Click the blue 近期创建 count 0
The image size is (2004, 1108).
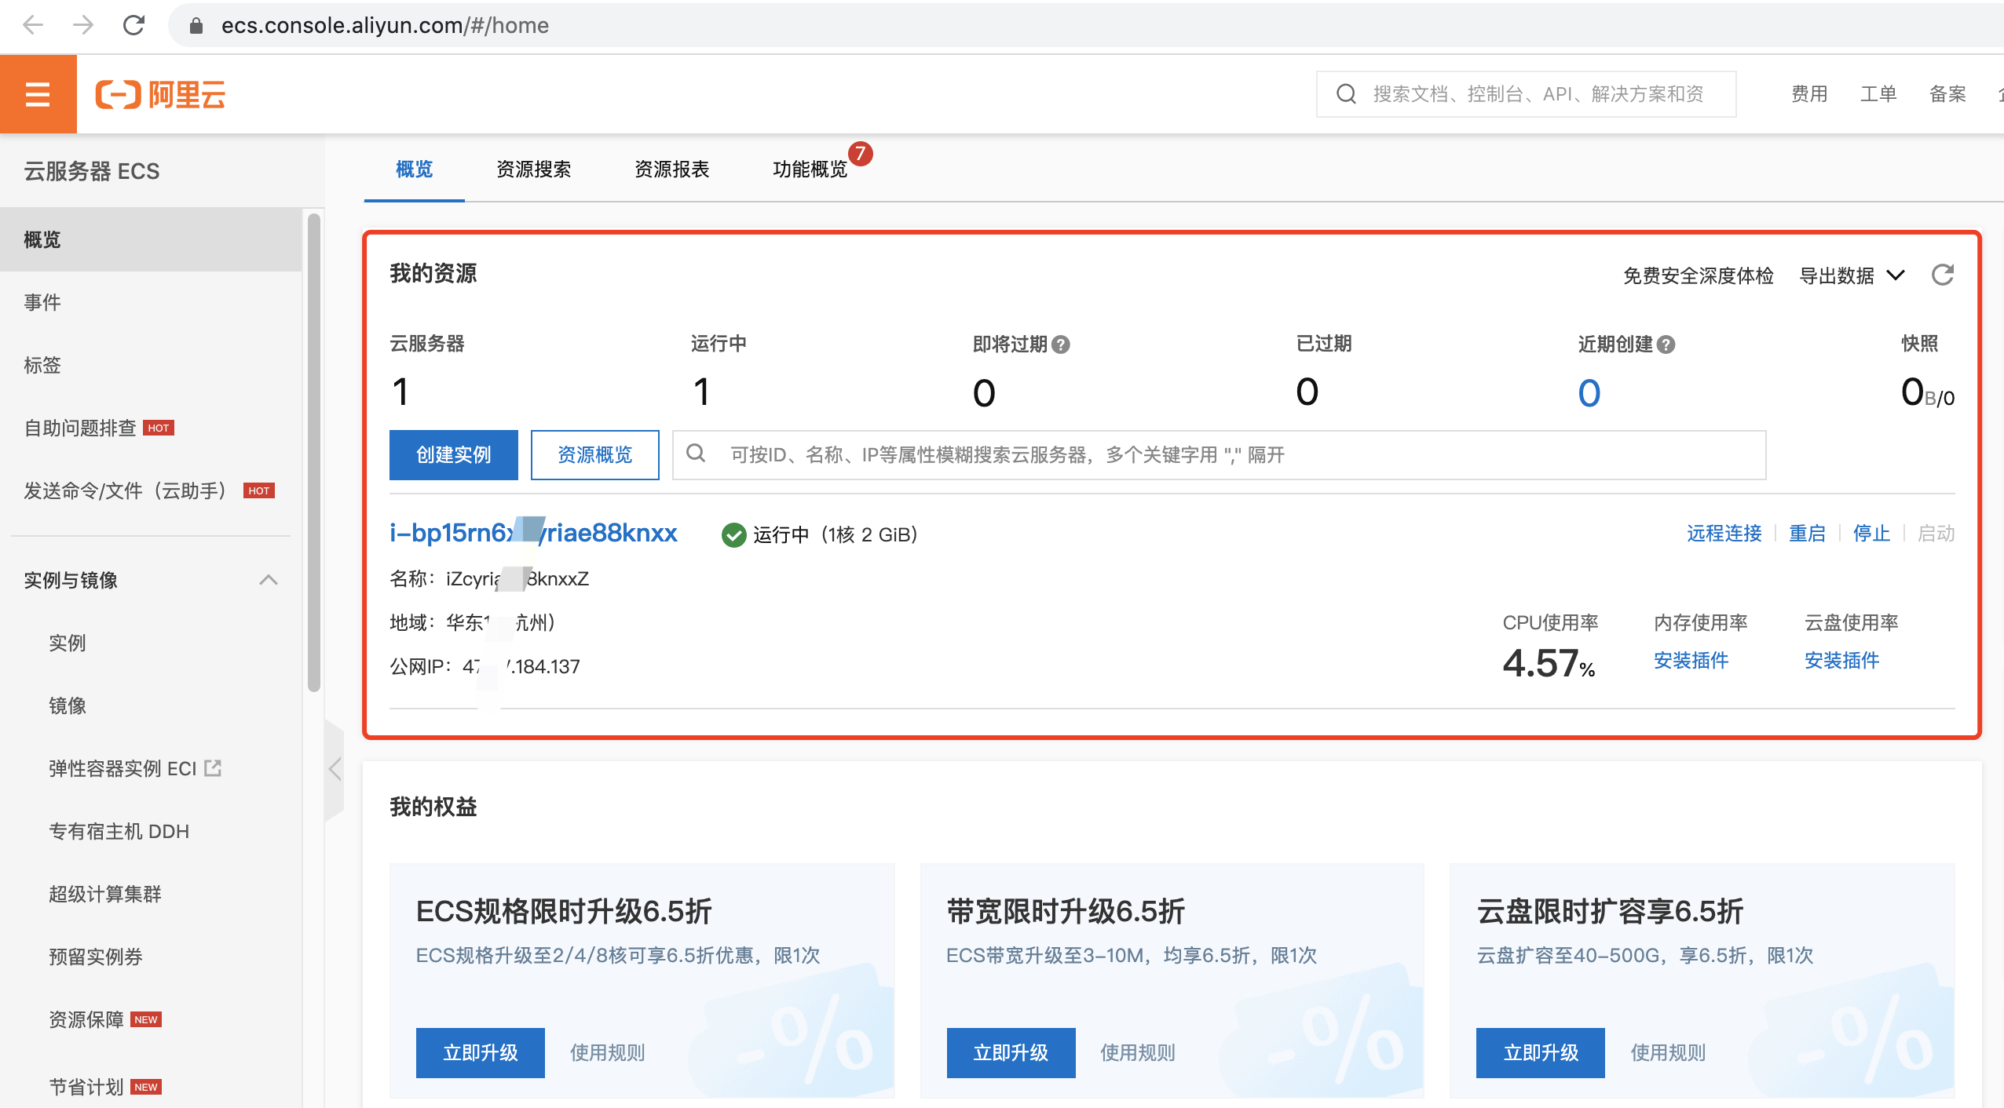1589,392
